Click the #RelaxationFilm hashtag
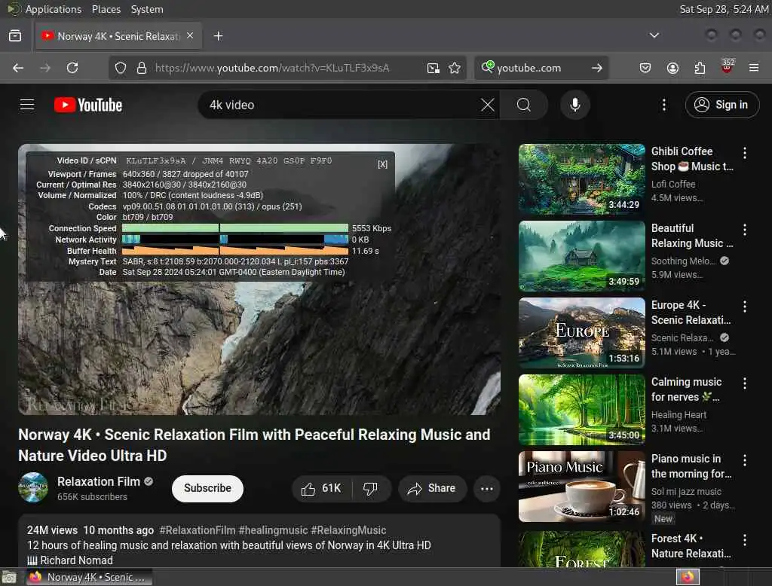The image size is (772, 586). (198, 530)
